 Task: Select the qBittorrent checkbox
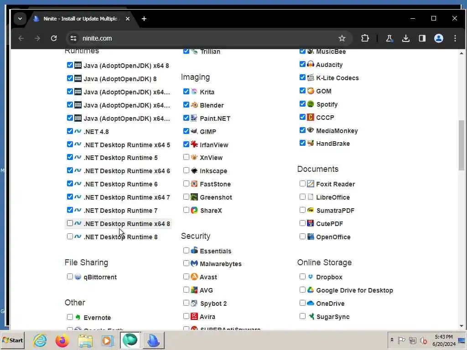coord(70,277)
